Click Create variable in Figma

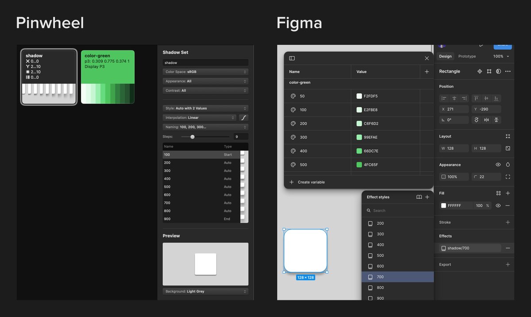[307, 182]
